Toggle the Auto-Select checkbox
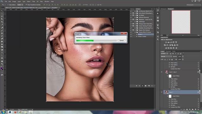This screenshot has width=202, height=114. tap(8, 5)
